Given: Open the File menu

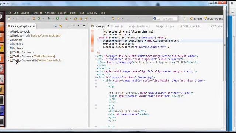Looking at the screenshot, I should (x=8, y=13).
